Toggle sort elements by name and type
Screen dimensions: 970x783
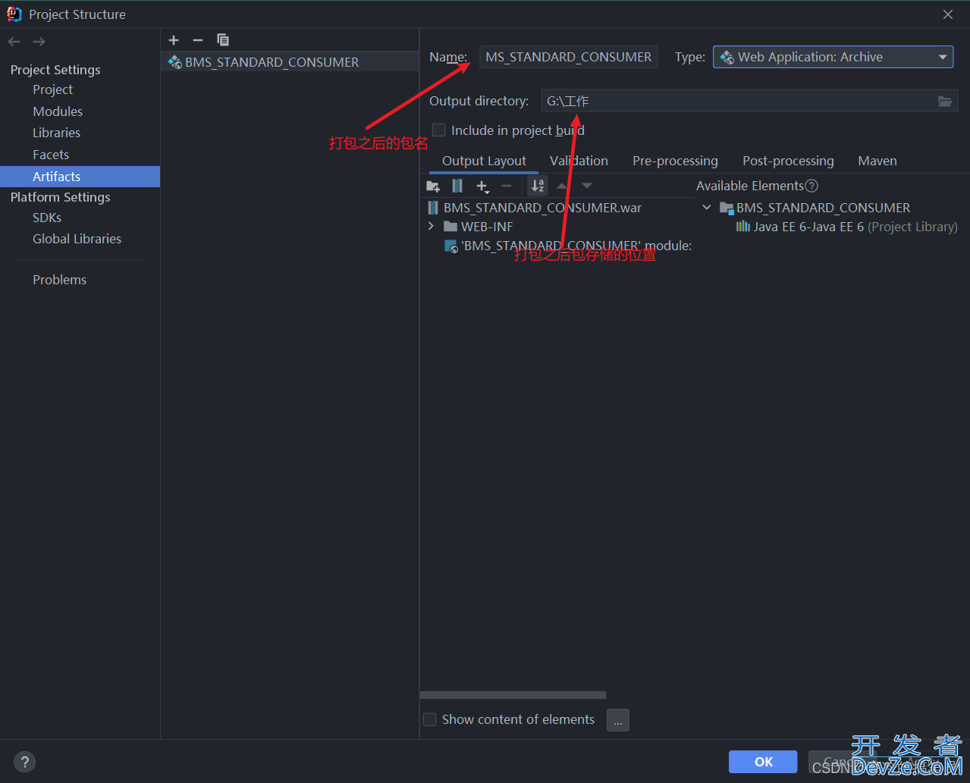coord(538,186)
